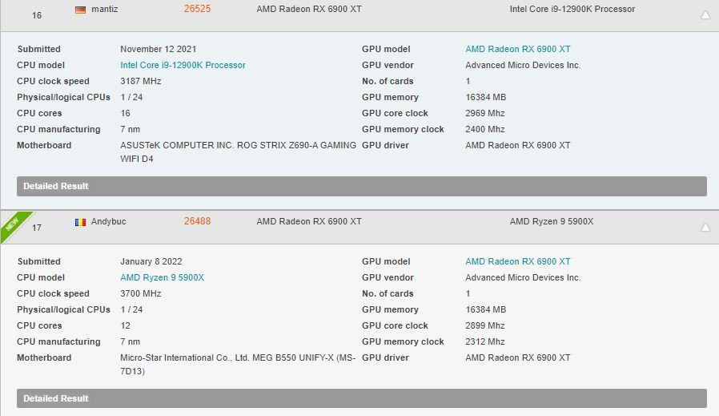
Task: Select the username Andybuc
Action: tap(108, 221)
